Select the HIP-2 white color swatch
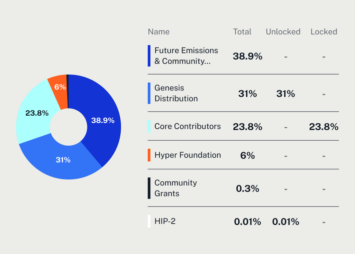 pos(149,221)
